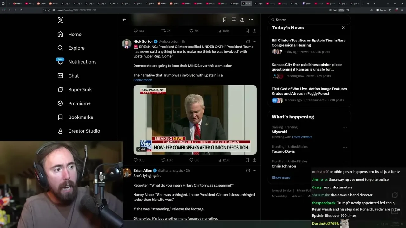The width and height of the screenshot is (406, 228).
Task: Reply to Nick Sortor's post with 355 replies
Action: pyautogui.click(x=139, y=160)
